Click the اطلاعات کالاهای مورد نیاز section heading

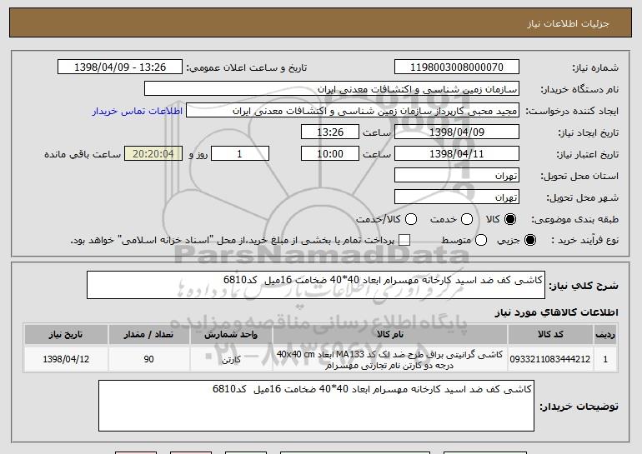click(x=556, y=312)
